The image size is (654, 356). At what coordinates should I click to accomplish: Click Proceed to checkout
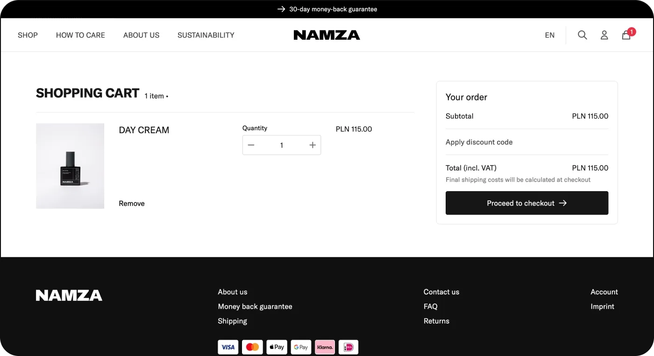click(x=527, y=203)
